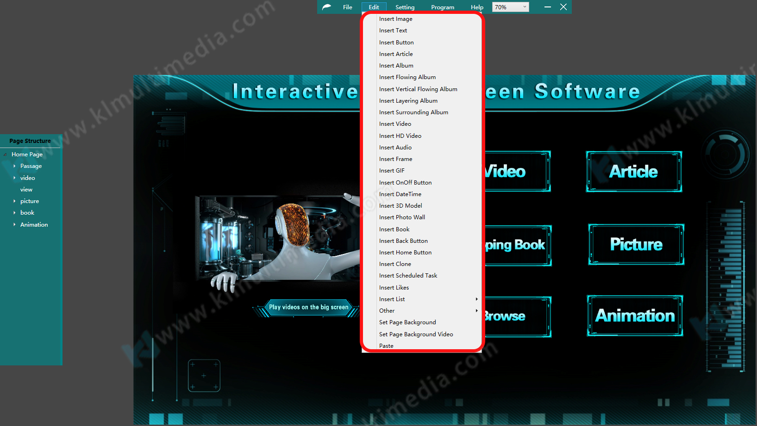Image resolution: width=757 pixels, height=426 pixels.
Task: Choose Insert 3D Model menu entry
Action: (x=400, y=206)
